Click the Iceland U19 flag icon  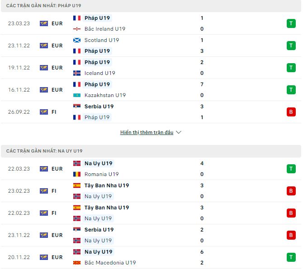pyautogui.click(x=77, y=73)
